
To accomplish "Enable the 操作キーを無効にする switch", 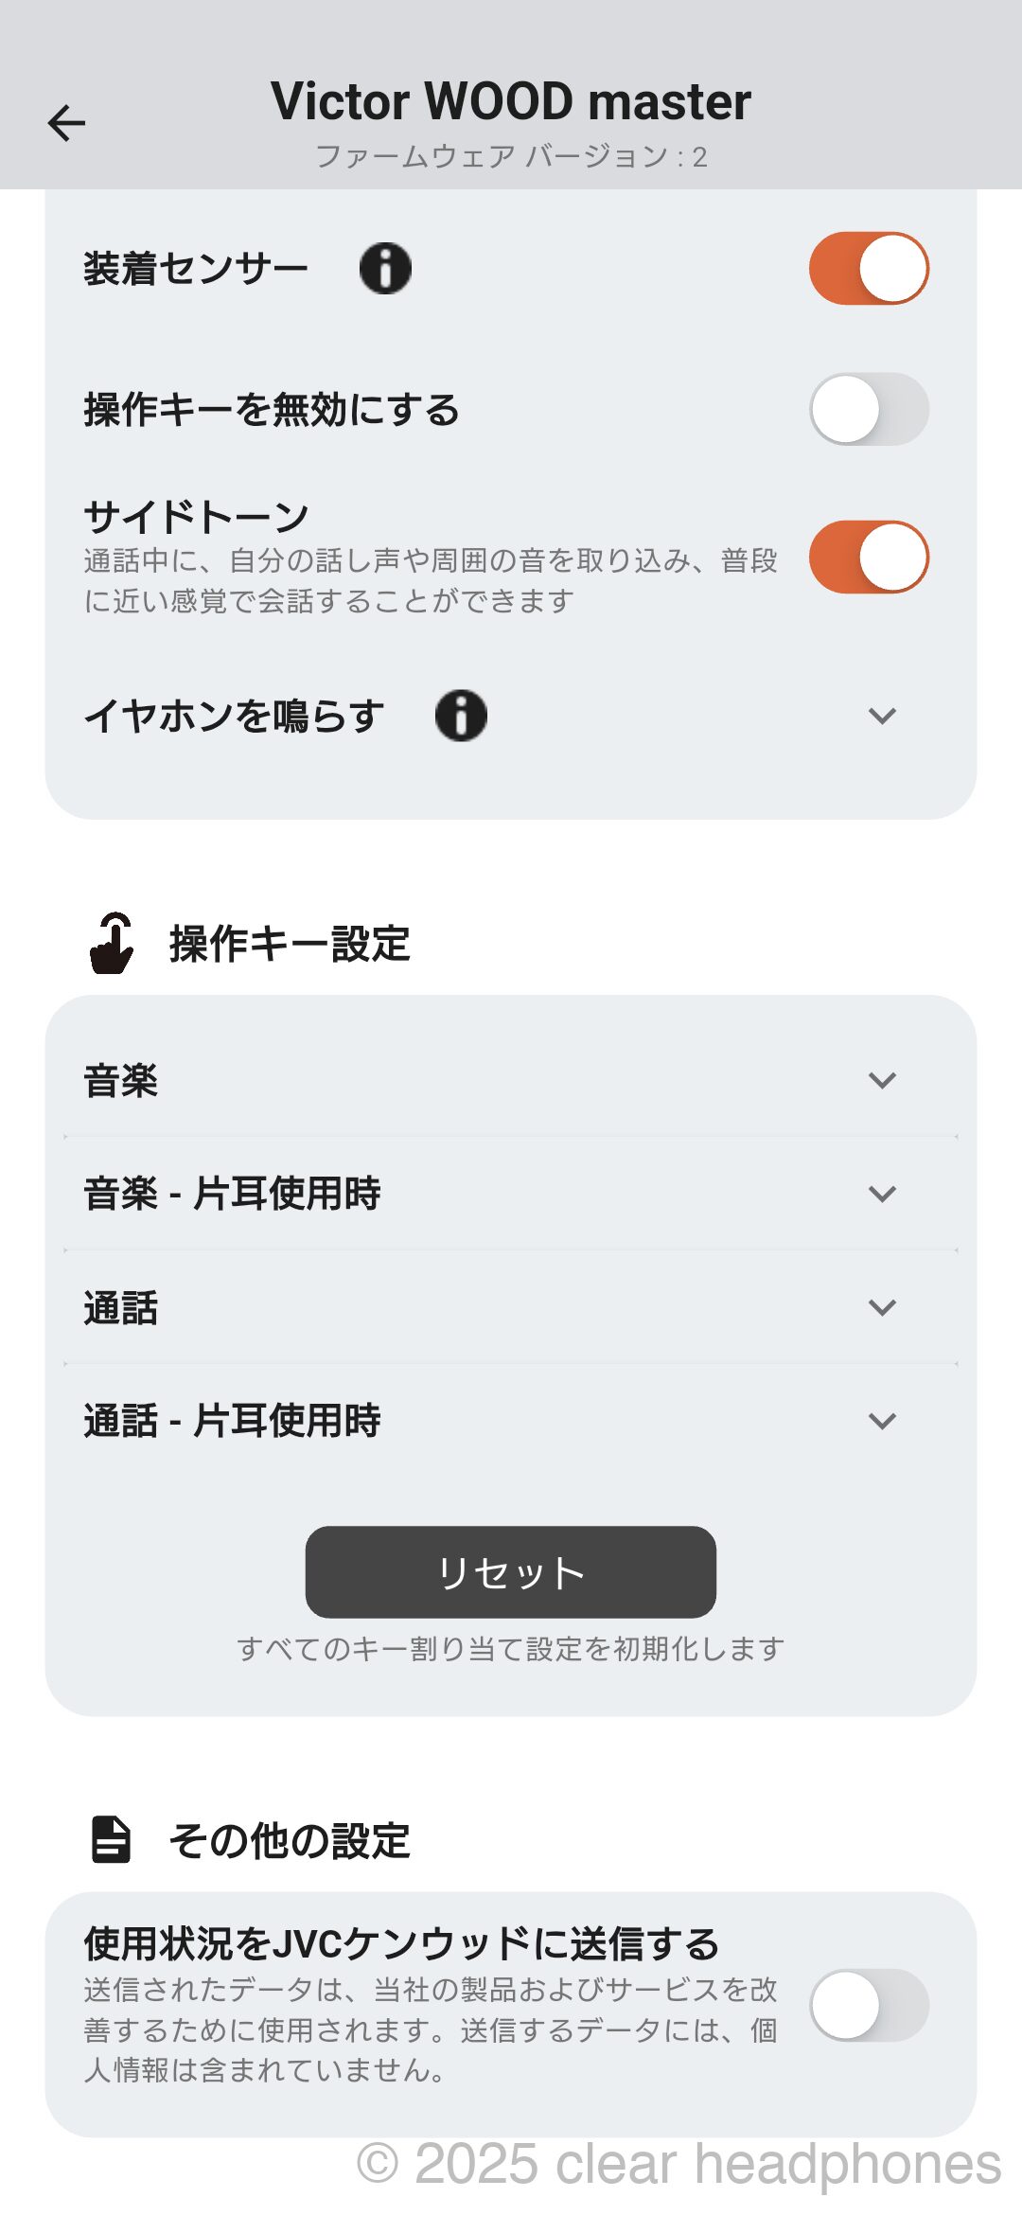I will [869, 409].
